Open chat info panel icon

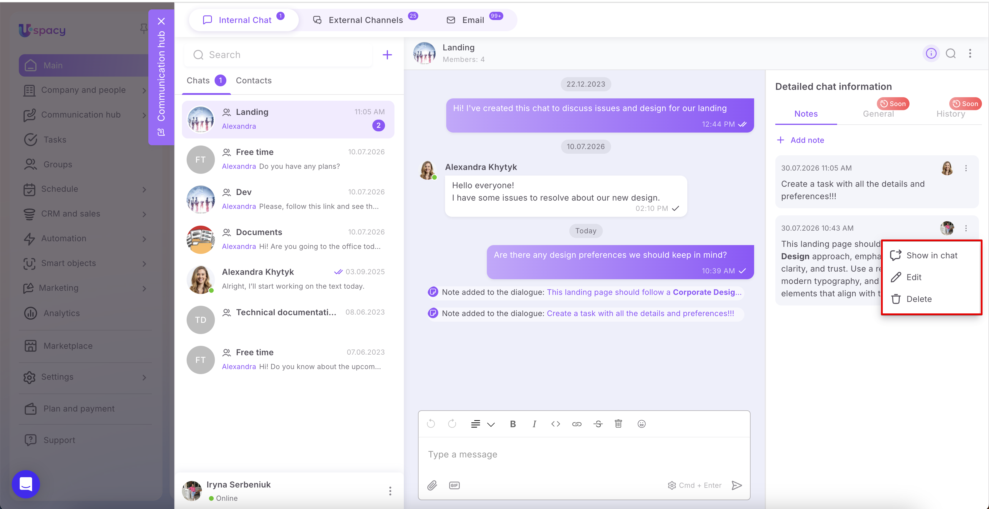click(x=931, y=53)
